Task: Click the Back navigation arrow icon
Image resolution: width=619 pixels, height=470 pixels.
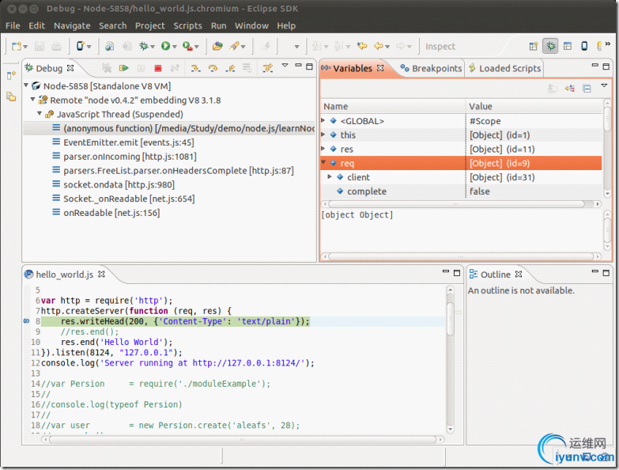Action: [378, 46]
